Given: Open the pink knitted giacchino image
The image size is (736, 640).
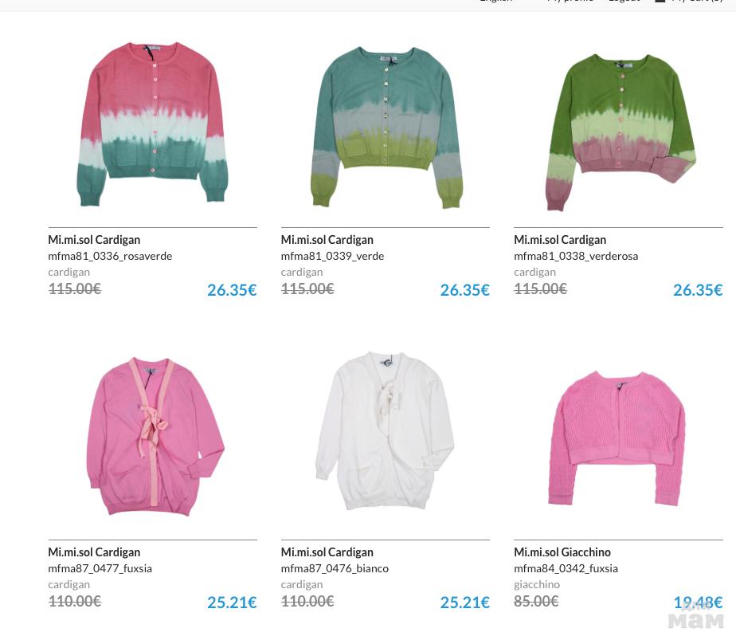Looking at the screenshot, I should 617,438.
